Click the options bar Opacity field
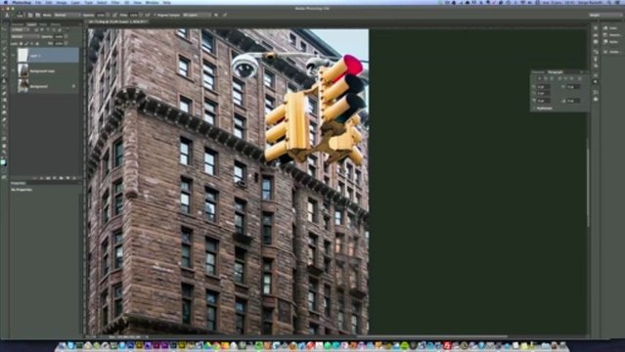This screenshot has height=352, width=625. [x=101, y=15]
